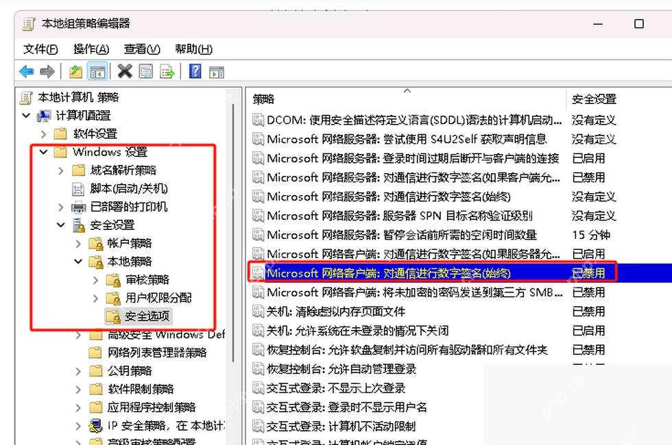Collapse the 本地策略 tree node

tap(78, 262)
